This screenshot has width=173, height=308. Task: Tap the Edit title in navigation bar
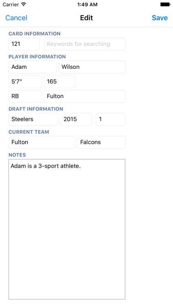[86, 18]
